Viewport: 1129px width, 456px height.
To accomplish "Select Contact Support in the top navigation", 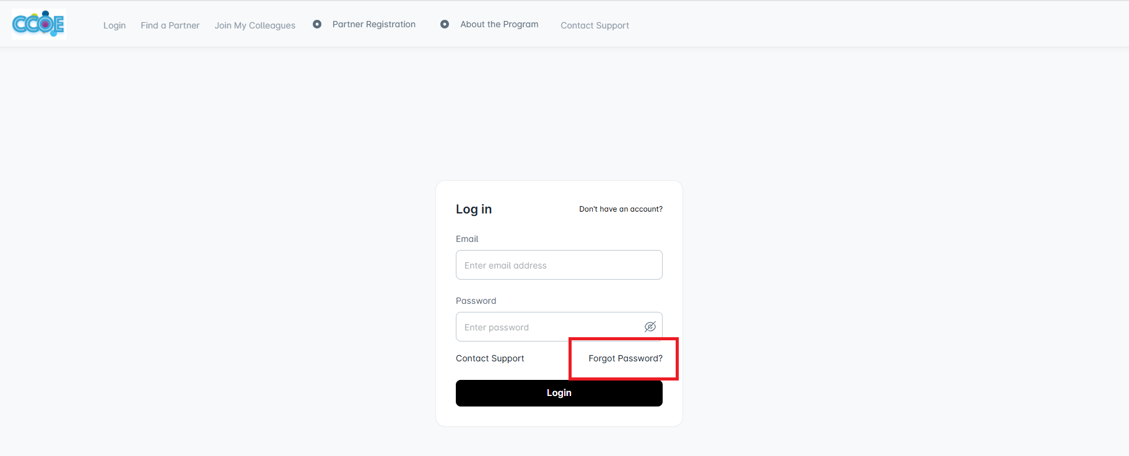I will (595, 25).
